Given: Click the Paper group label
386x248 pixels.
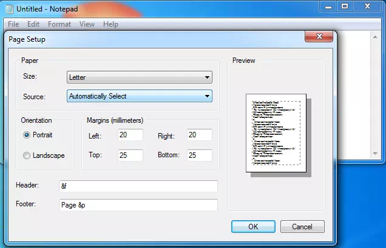Looking at the screenshot, I should 30,60.
